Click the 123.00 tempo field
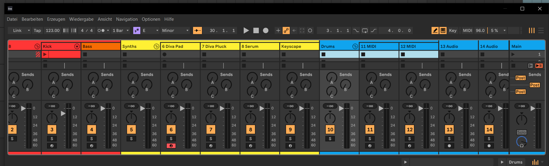 coord(53,31)
